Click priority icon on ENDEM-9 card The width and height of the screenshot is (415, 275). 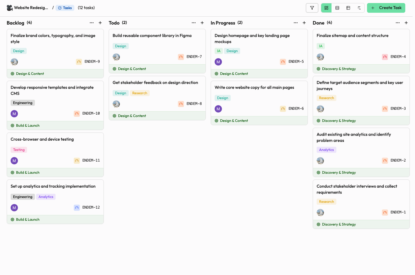79,62
